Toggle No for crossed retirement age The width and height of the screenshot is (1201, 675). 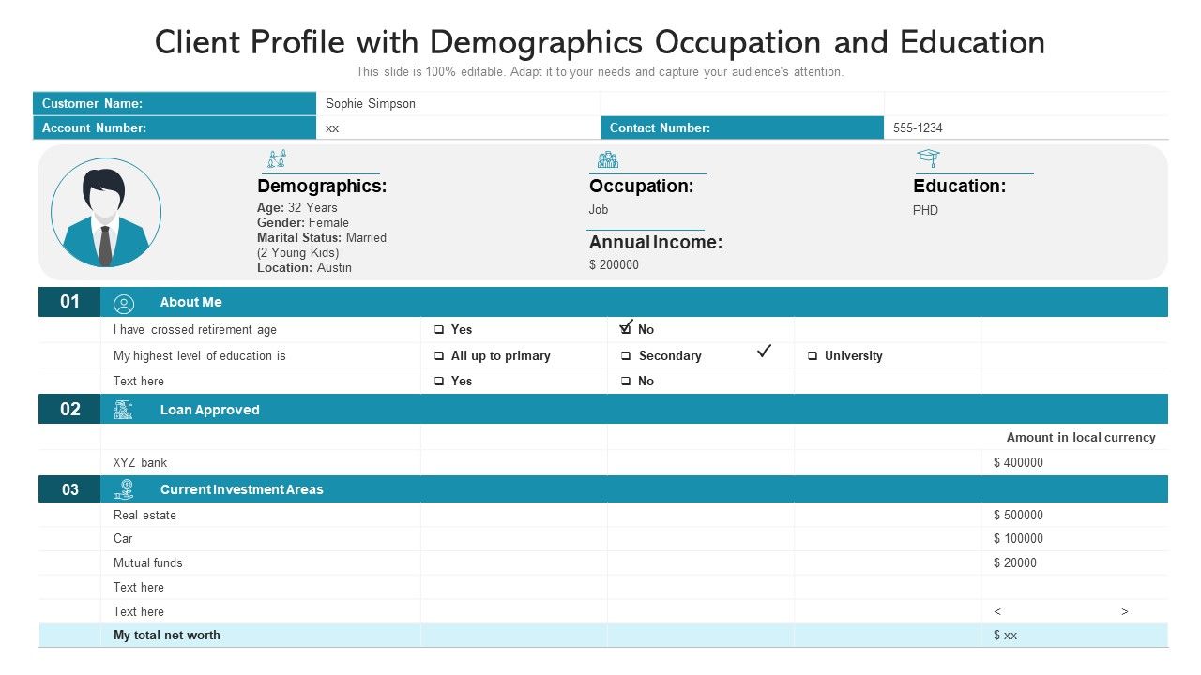[x=626, y=329]
